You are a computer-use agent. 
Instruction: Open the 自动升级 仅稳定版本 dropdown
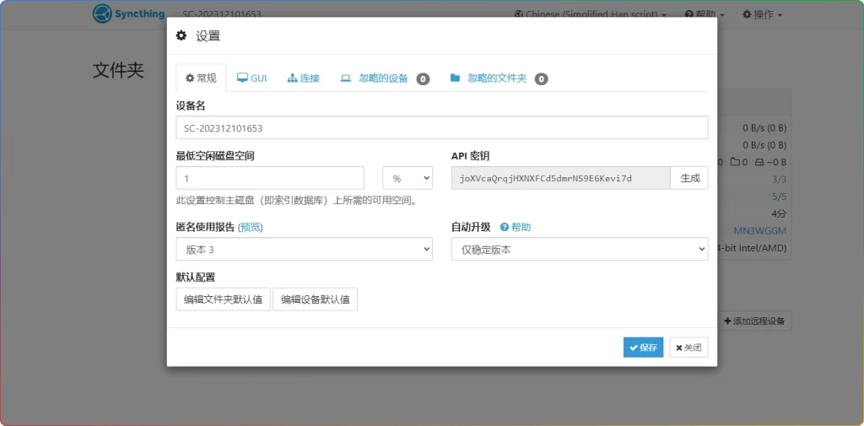pyautogui.click(x=580, y=249)
